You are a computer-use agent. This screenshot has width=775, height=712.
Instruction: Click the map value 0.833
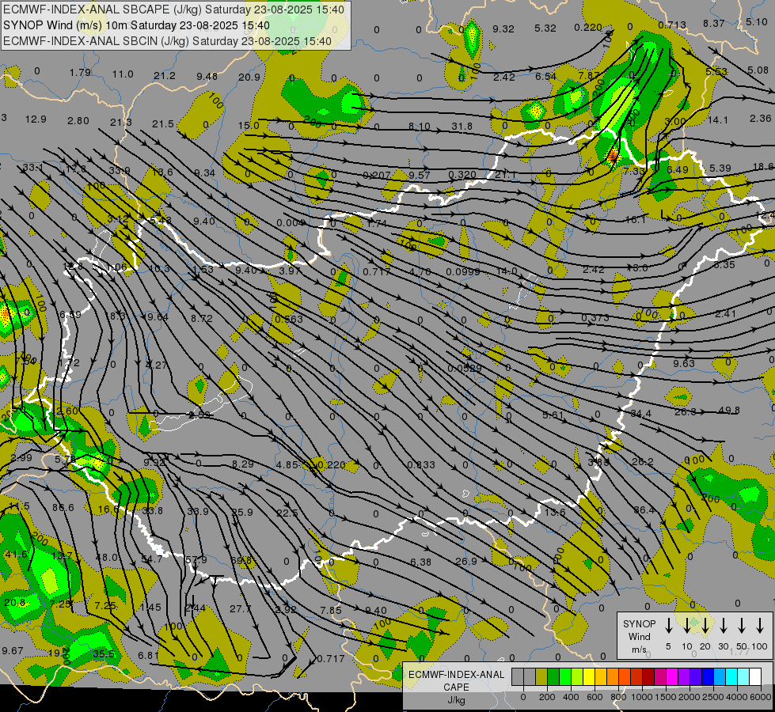[x=421, y=465]
